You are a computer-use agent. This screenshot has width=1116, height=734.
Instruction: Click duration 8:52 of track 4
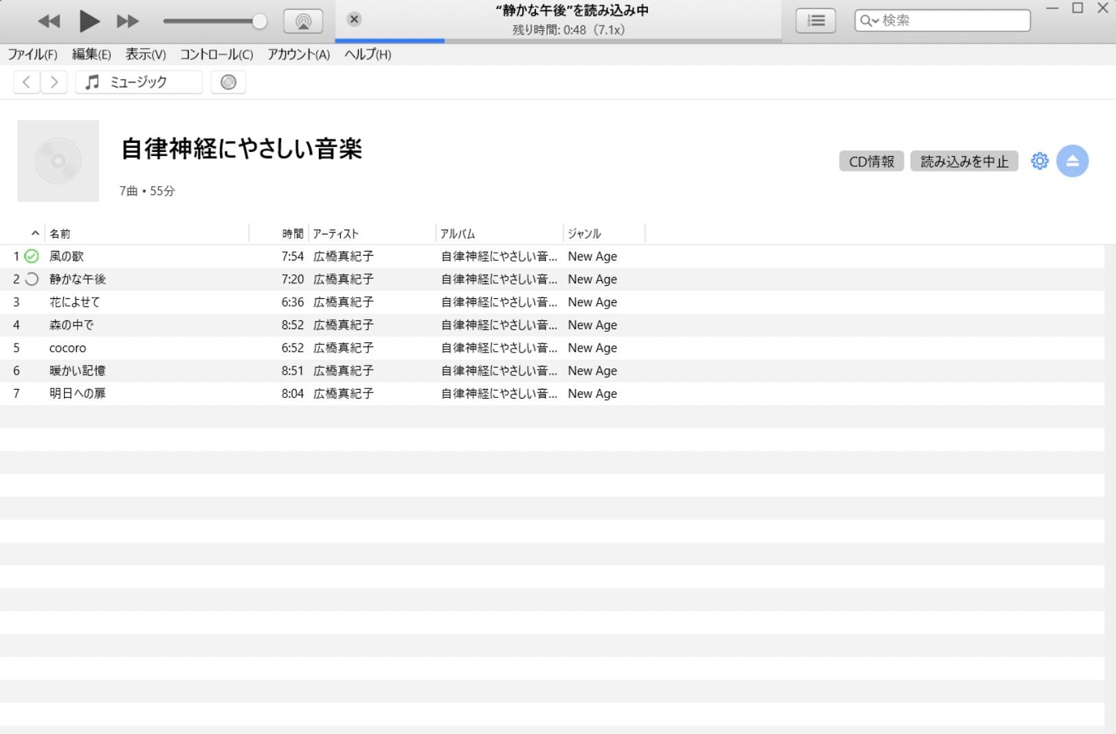click(x=293, y=324)
